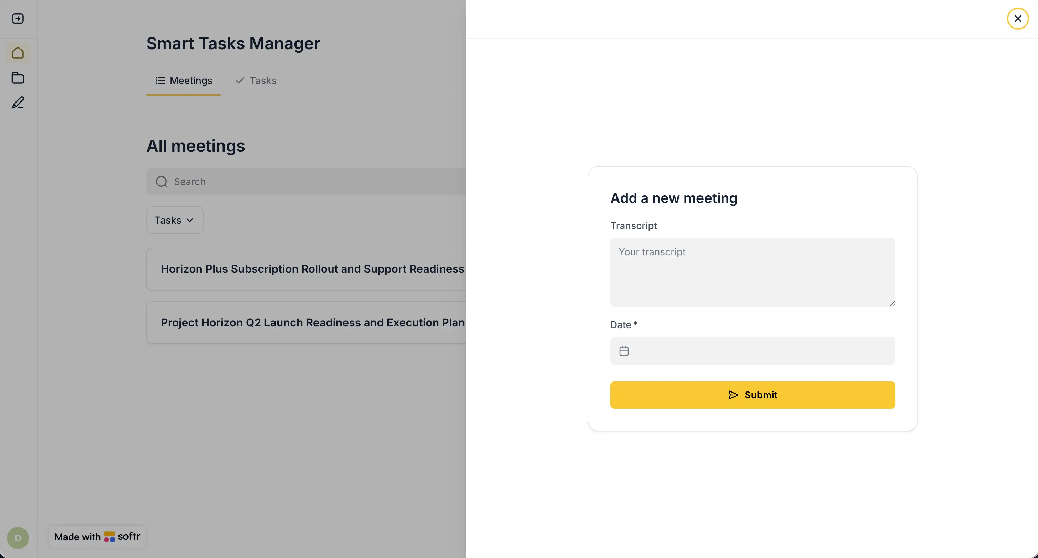
Task: Click the list icon beside Meetings
Action: point(159,81)
